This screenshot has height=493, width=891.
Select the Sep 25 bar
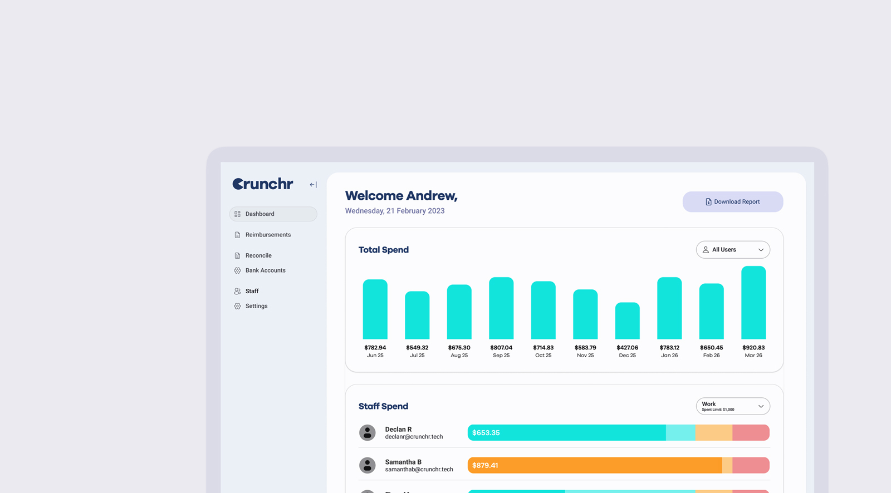click(x=501, y=308)
